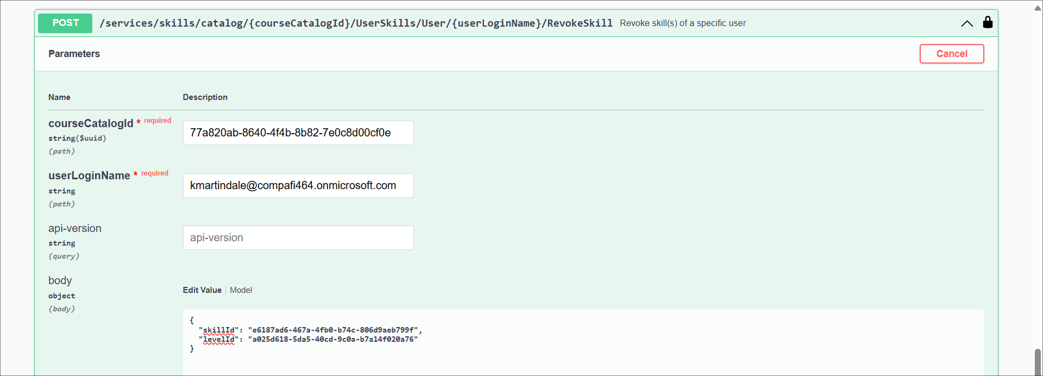Click the scrollbar up arrow
This screenshot has height=376, width=1043.
[x=1038, y=8]
